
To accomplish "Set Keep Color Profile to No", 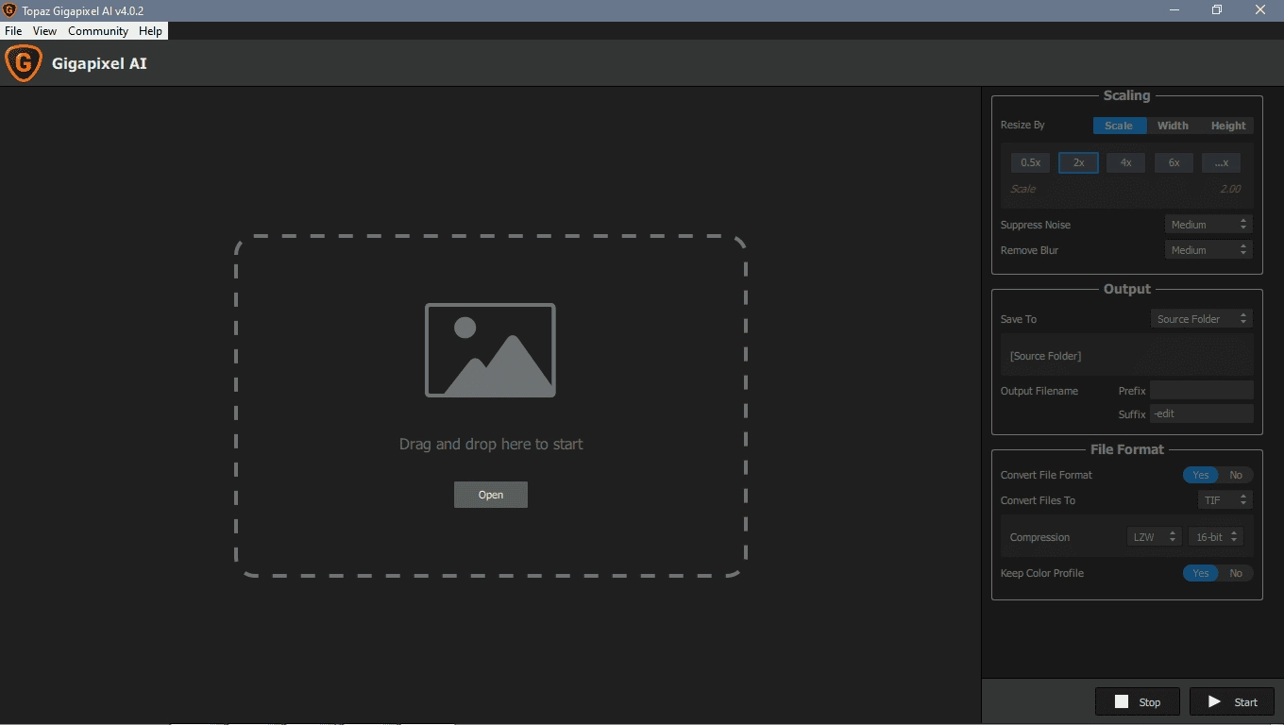I will (x=1236, y=573).
